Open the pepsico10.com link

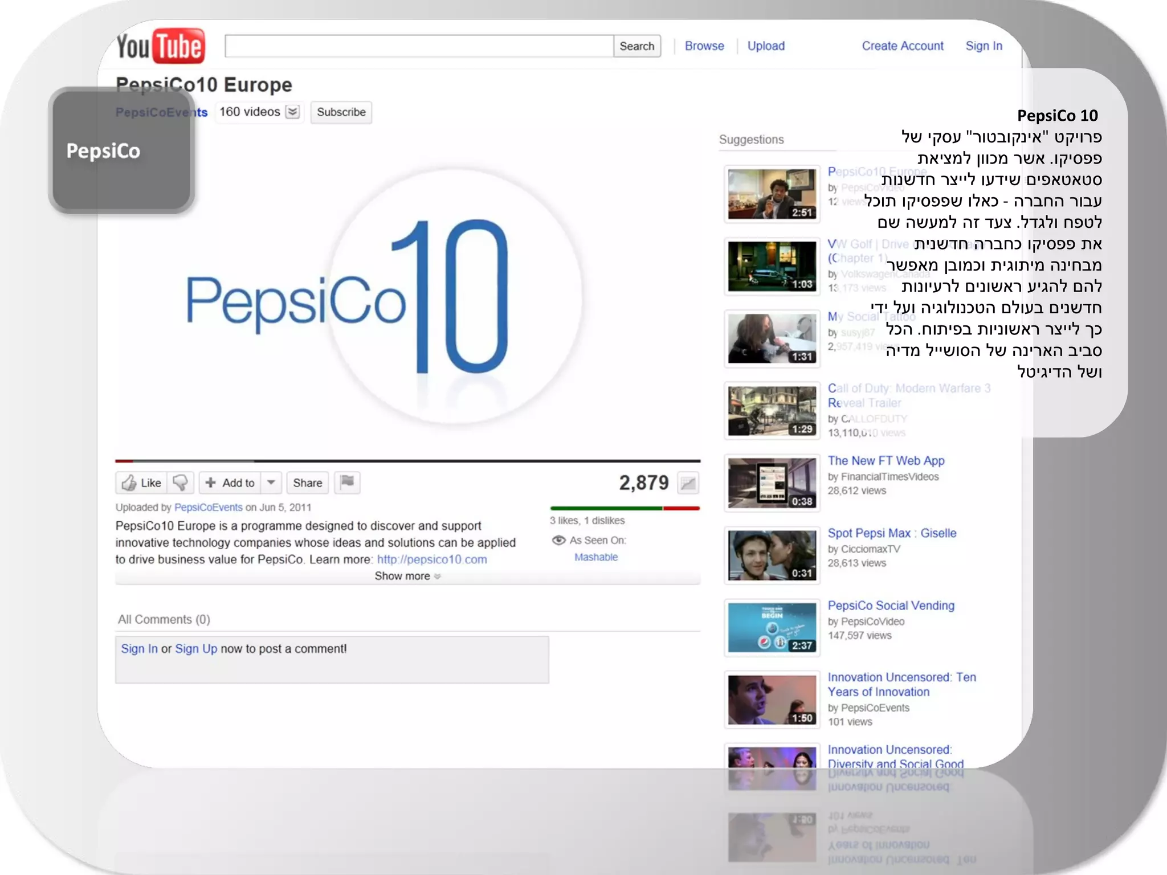[432, 559]
